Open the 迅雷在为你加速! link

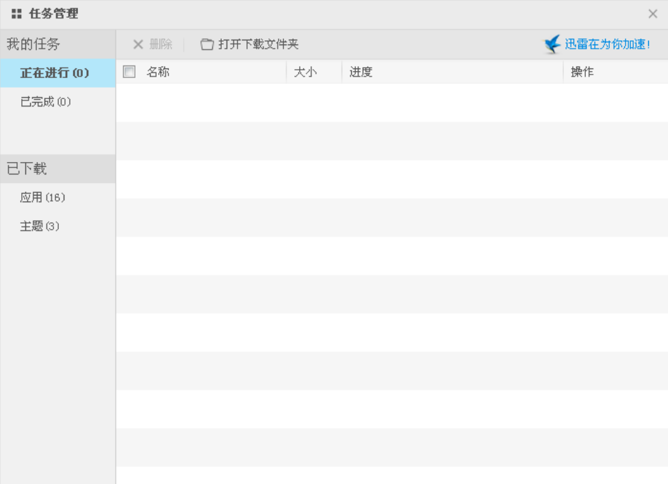coord(607,44)
